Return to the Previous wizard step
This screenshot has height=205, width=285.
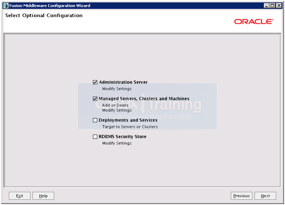(242, 196)
